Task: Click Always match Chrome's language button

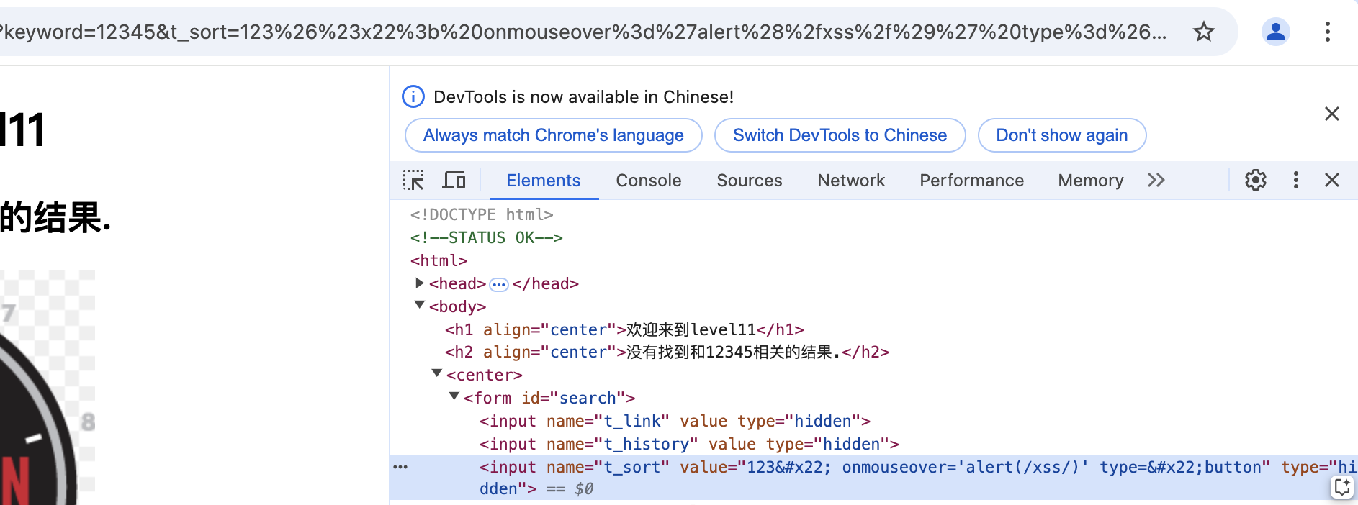Action: (x=553, y=135)
